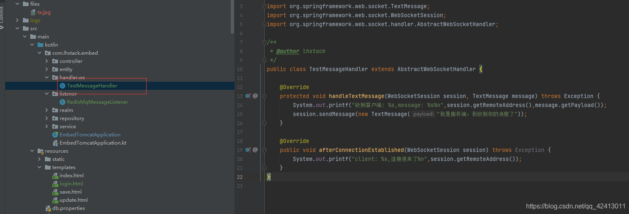The image size is (629, 214).
Task: Expand the repository package chevron
Action: [x=47, y=118]
